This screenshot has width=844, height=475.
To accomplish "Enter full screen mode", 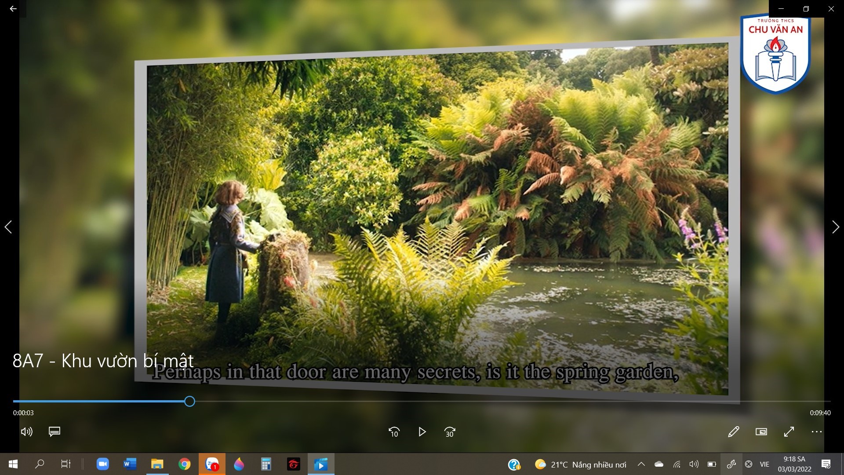I will coord(789,432).
